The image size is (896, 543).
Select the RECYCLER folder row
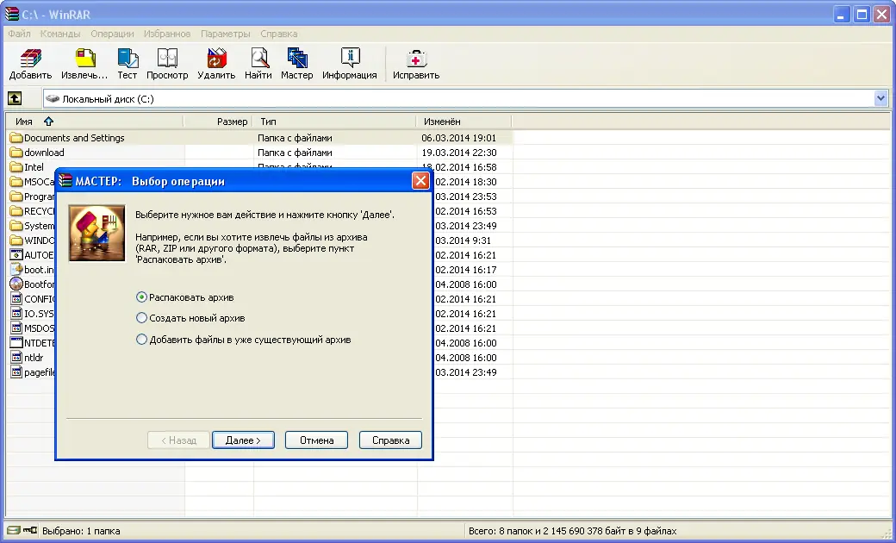pos(33,211)
